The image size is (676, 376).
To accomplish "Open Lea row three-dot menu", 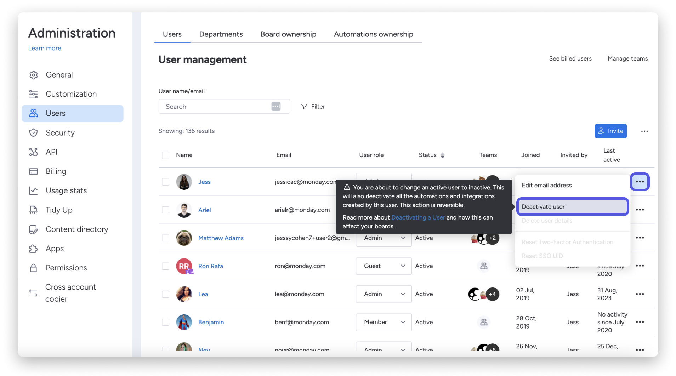I will point(640,294).
